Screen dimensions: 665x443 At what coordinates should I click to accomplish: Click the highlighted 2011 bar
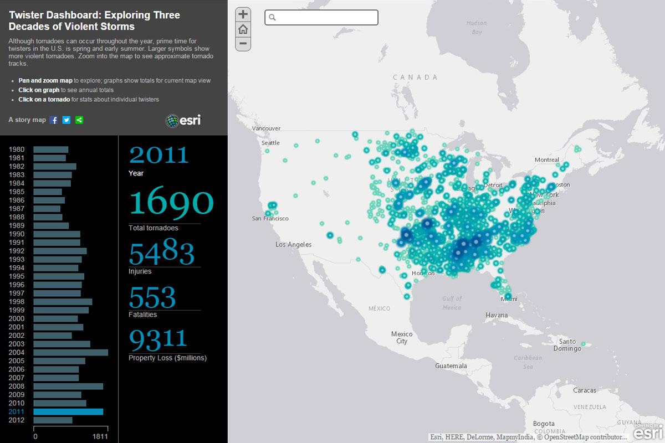click(68, 411)
